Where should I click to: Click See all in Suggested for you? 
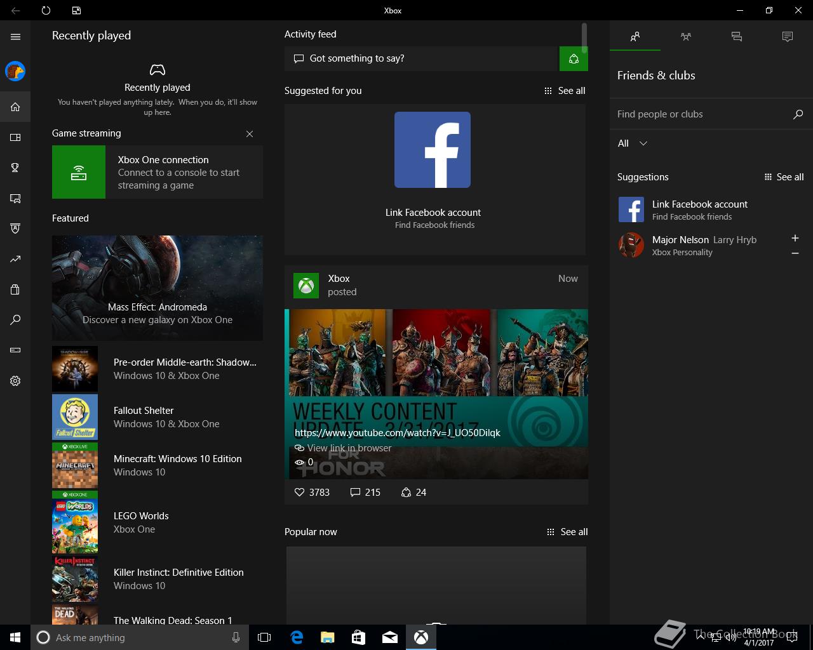pos(565,91)
